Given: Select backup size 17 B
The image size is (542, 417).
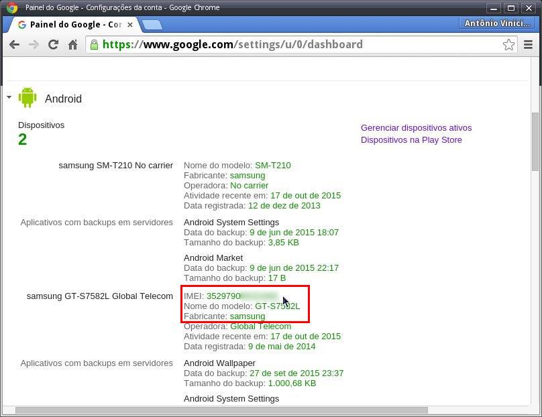Looking at the screenshot, I should (x=277, y=278).
